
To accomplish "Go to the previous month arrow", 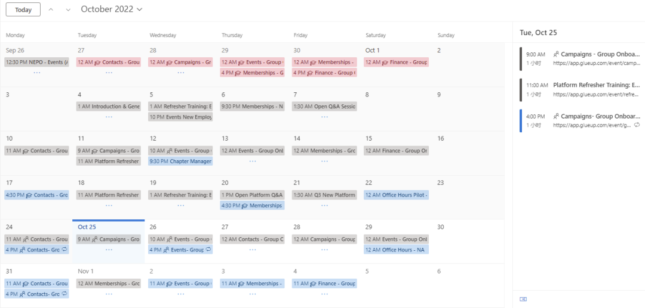I will tap(51, 10).
